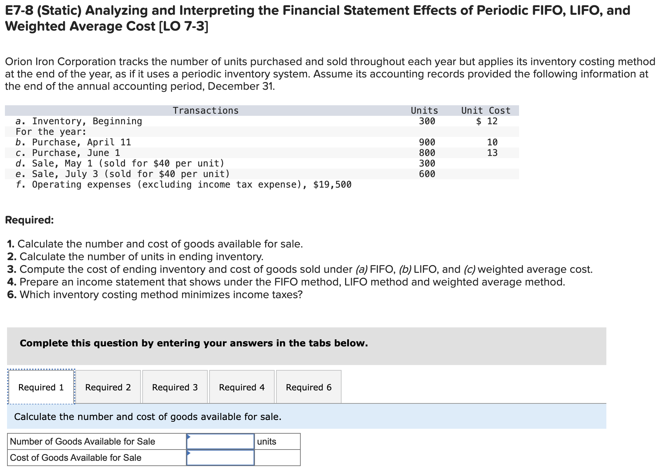Click the Cost of Goods Available input field

pyautogui.click(x=220, y=458)
